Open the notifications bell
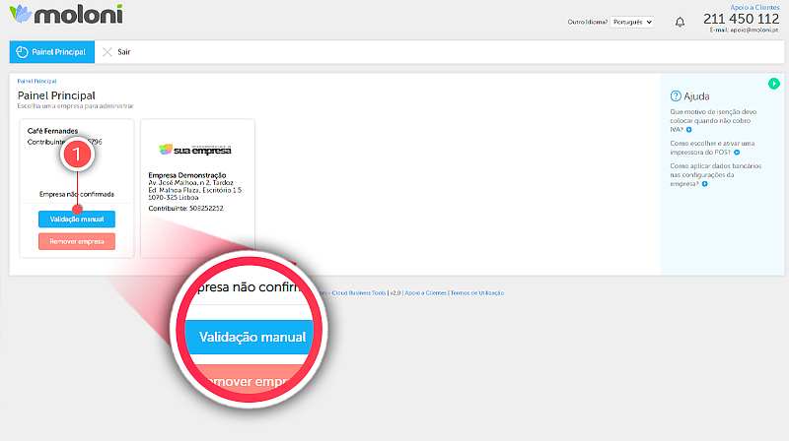This screenshot has width=789, height=441. 680,22
